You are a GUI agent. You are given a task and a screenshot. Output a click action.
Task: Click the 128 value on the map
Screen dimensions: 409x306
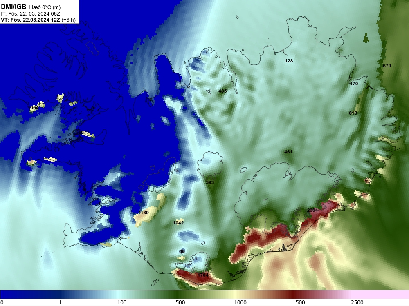289,61
